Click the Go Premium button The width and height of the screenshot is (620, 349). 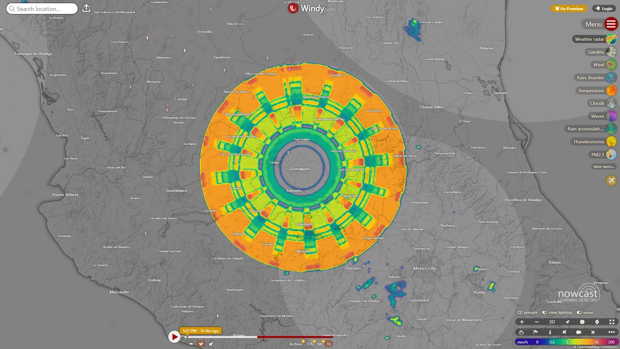click(x=569, y=8)
